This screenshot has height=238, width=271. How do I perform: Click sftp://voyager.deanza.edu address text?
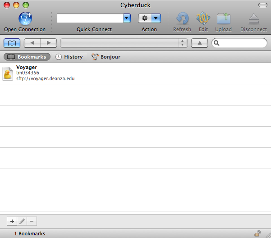pos(46,78)
